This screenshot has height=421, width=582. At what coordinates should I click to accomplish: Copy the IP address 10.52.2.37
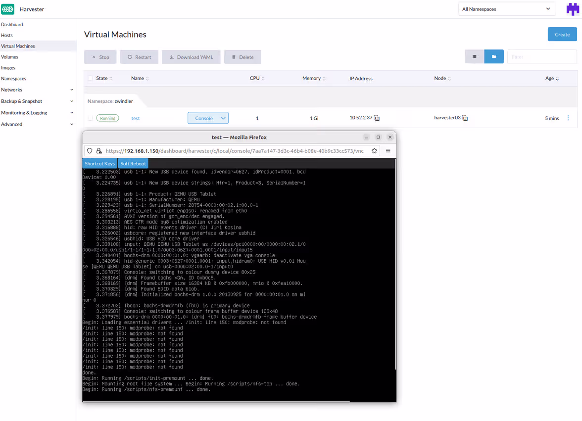click(377, 118)
